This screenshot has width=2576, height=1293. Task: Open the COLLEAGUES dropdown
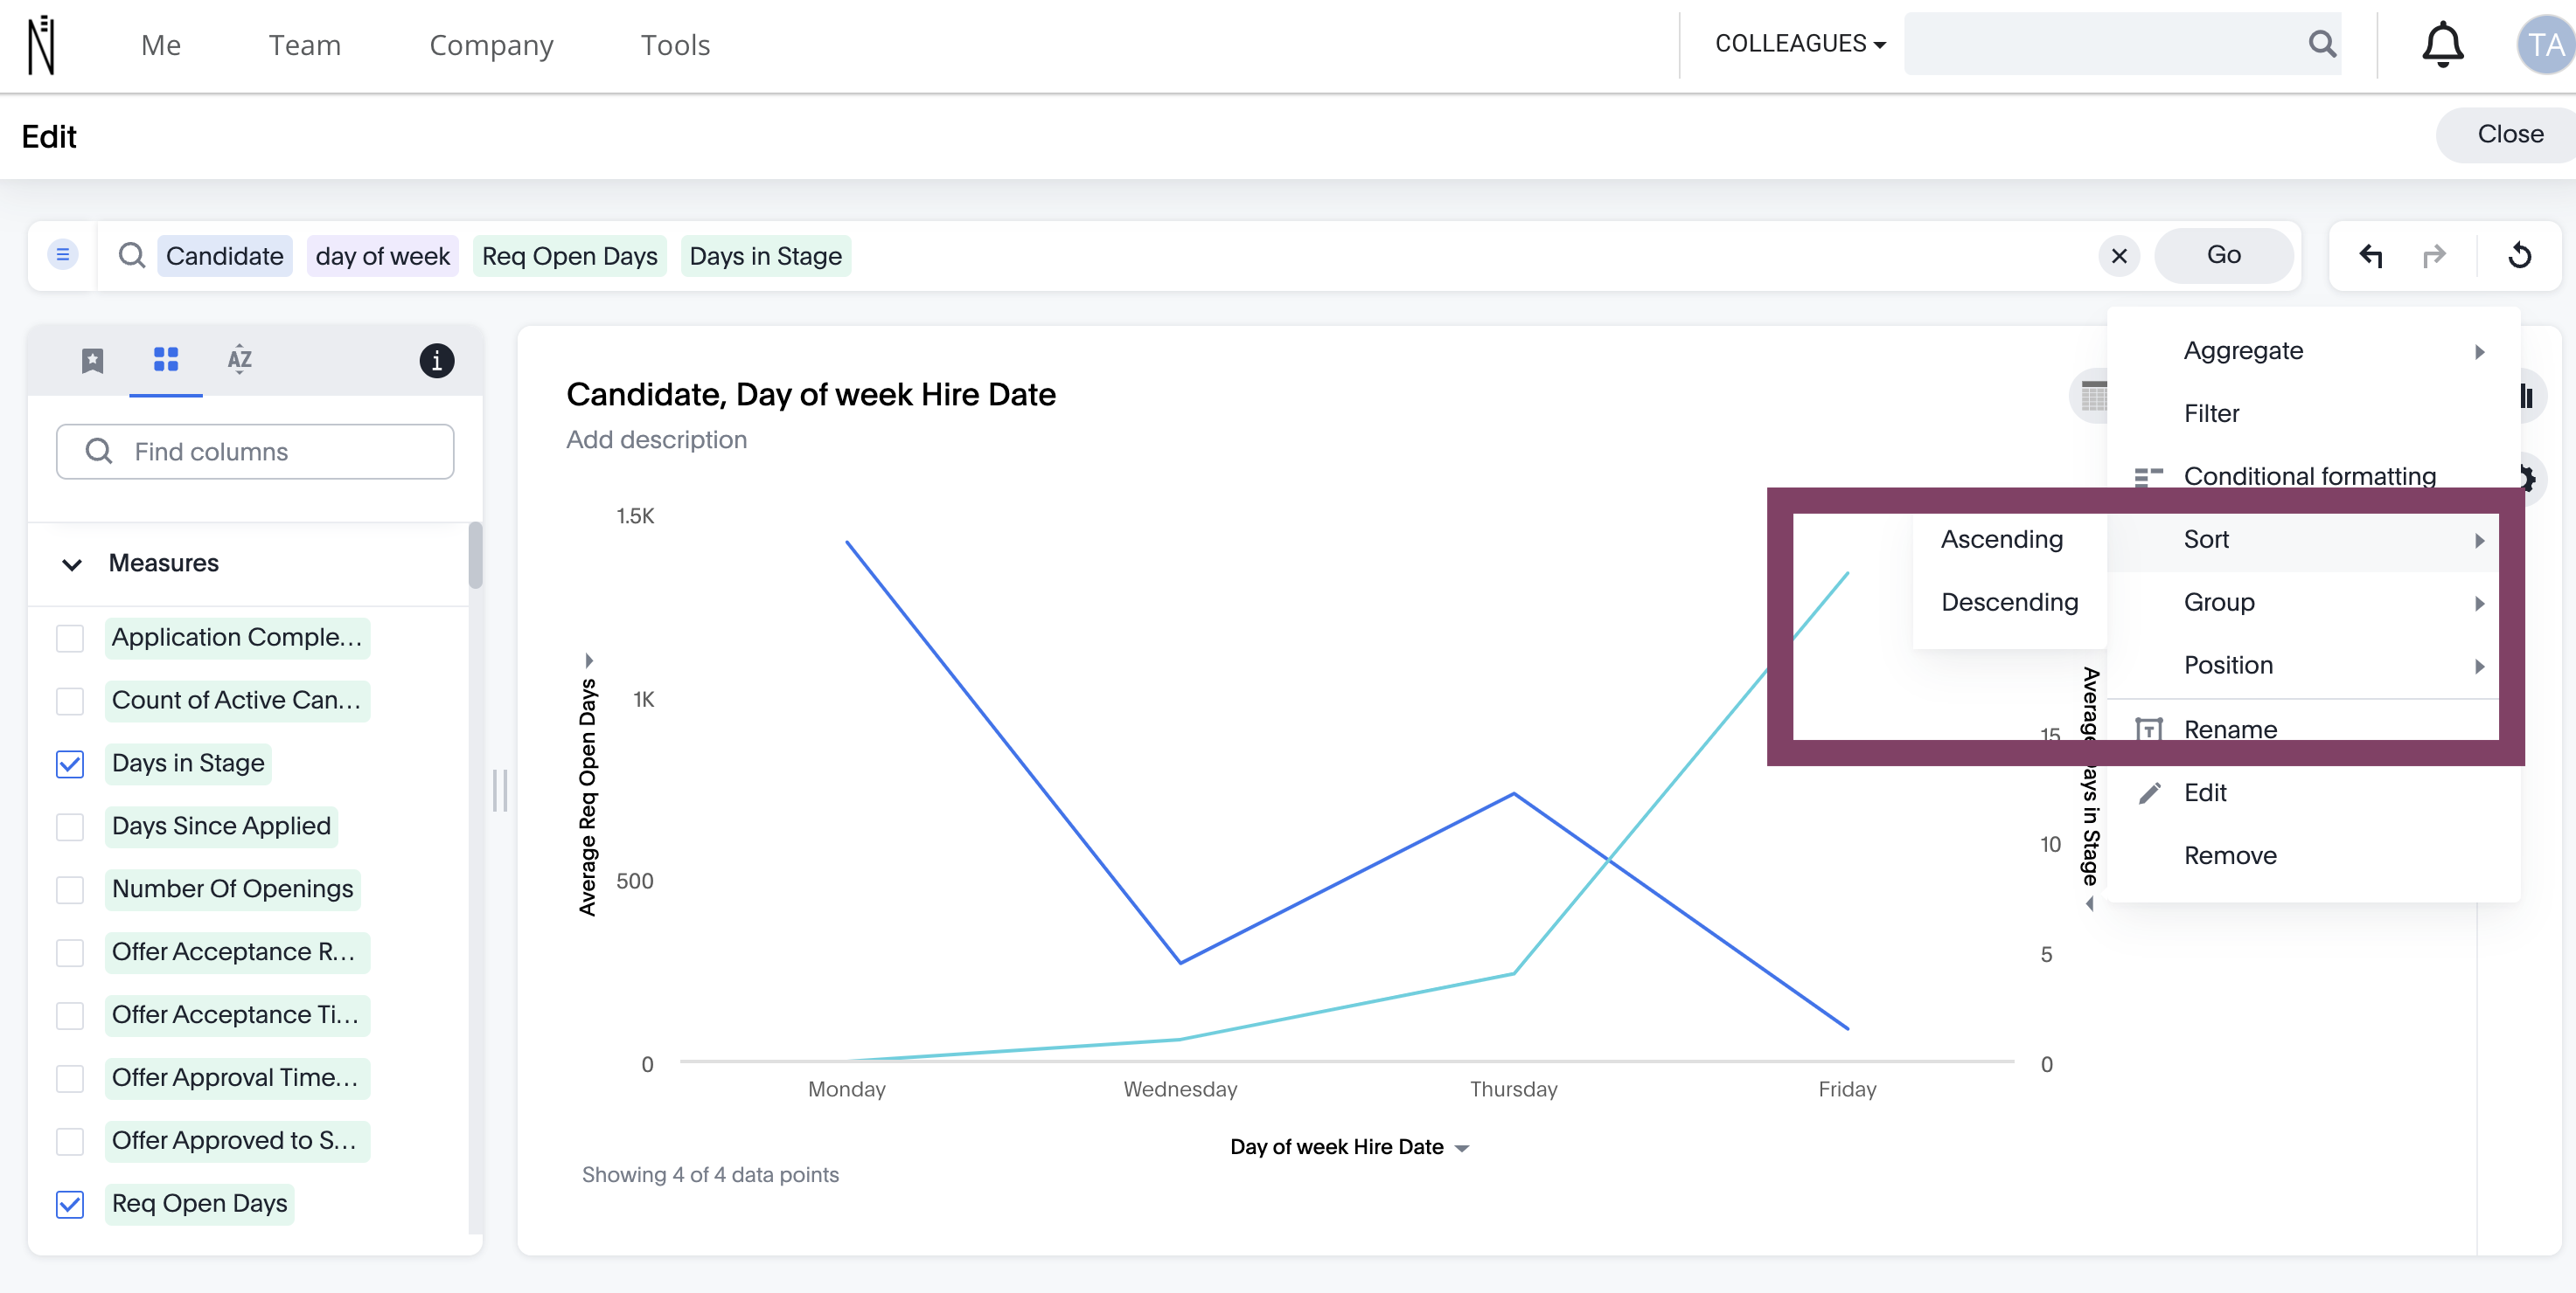(1800, 44)
